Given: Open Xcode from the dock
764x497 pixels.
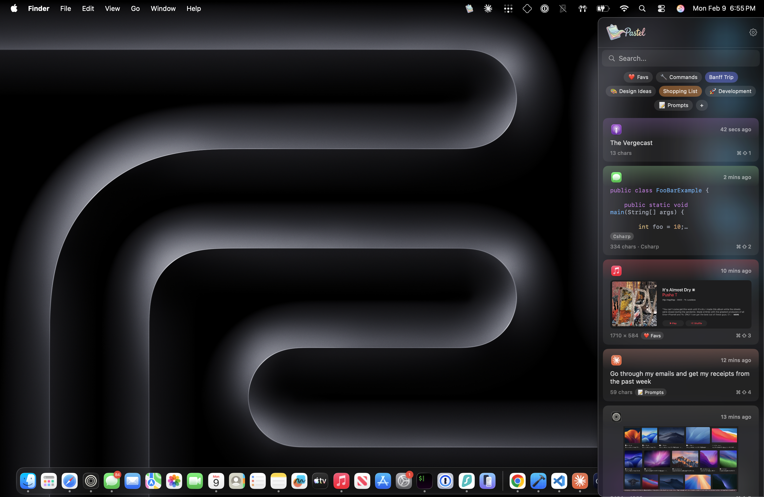Looking at the screenshot, I should click(x=538, y=481).
